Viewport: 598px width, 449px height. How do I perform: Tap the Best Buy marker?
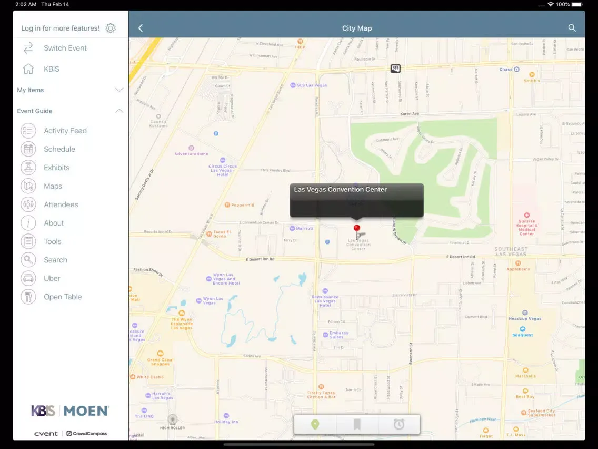[x=525, y=391]
